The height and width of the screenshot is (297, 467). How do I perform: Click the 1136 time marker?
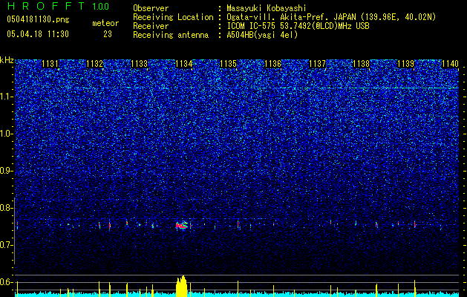272,64
